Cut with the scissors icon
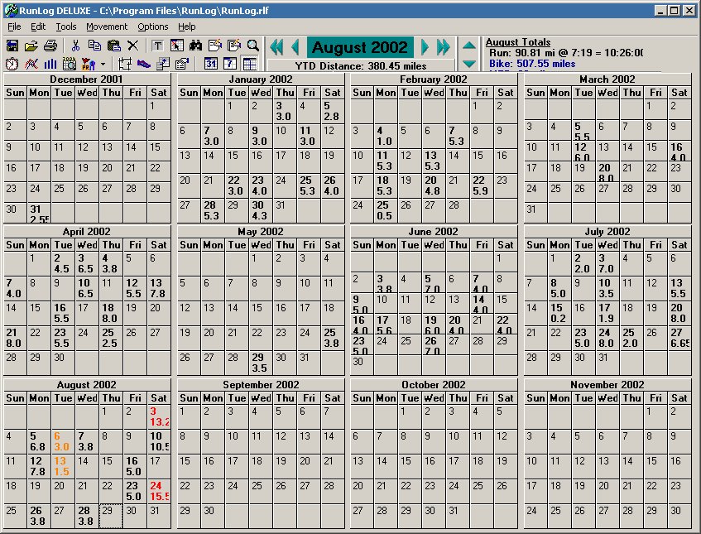Screen dimensions: 701x534 (x=75, y=46)
